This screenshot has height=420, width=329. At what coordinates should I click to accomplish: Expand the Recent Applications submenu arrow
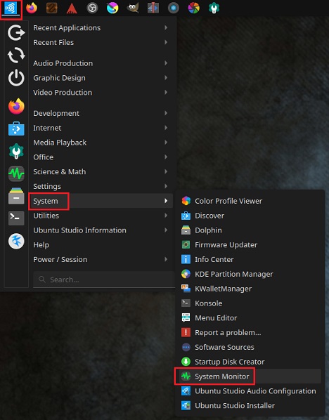(166, 27)
